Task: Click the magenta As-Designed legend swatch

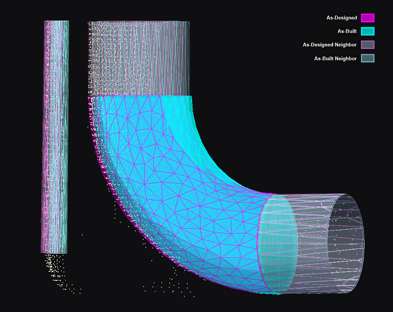Action: 368,18
